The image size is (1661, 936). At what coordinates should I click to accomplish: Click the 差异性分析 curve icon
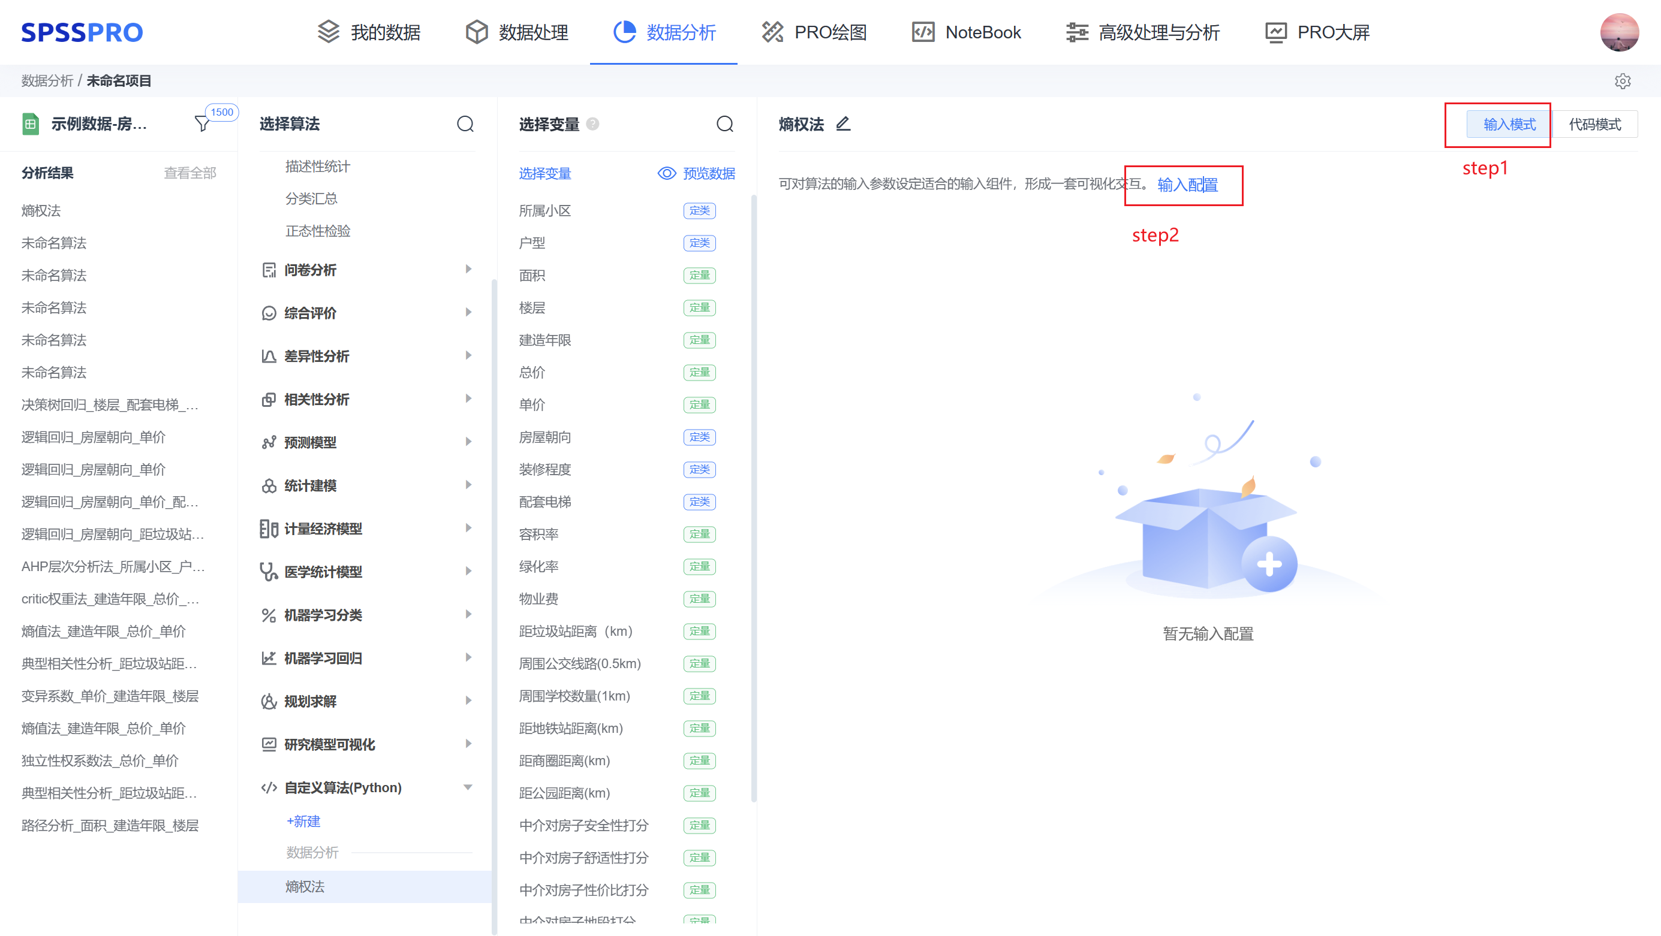click(x=269, y=356)
